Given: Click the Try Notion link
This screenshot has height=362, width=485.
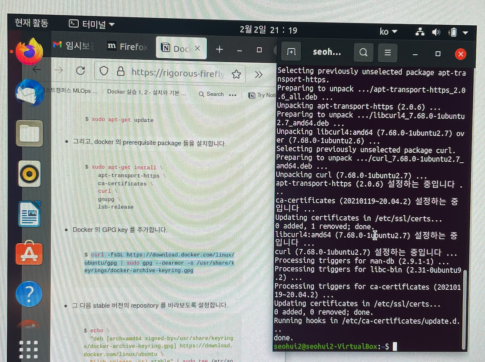Looking at the screenshot, I should (x=262, y=95).
